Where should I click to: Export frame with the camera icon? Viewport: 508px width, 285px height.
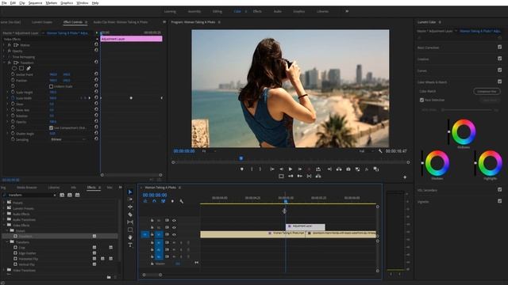click(348, 169)
